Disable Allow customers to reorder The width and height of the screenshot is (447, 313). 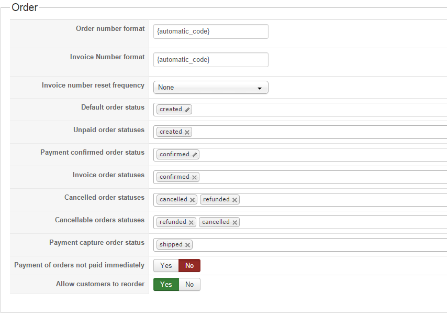tap(189, 285)
